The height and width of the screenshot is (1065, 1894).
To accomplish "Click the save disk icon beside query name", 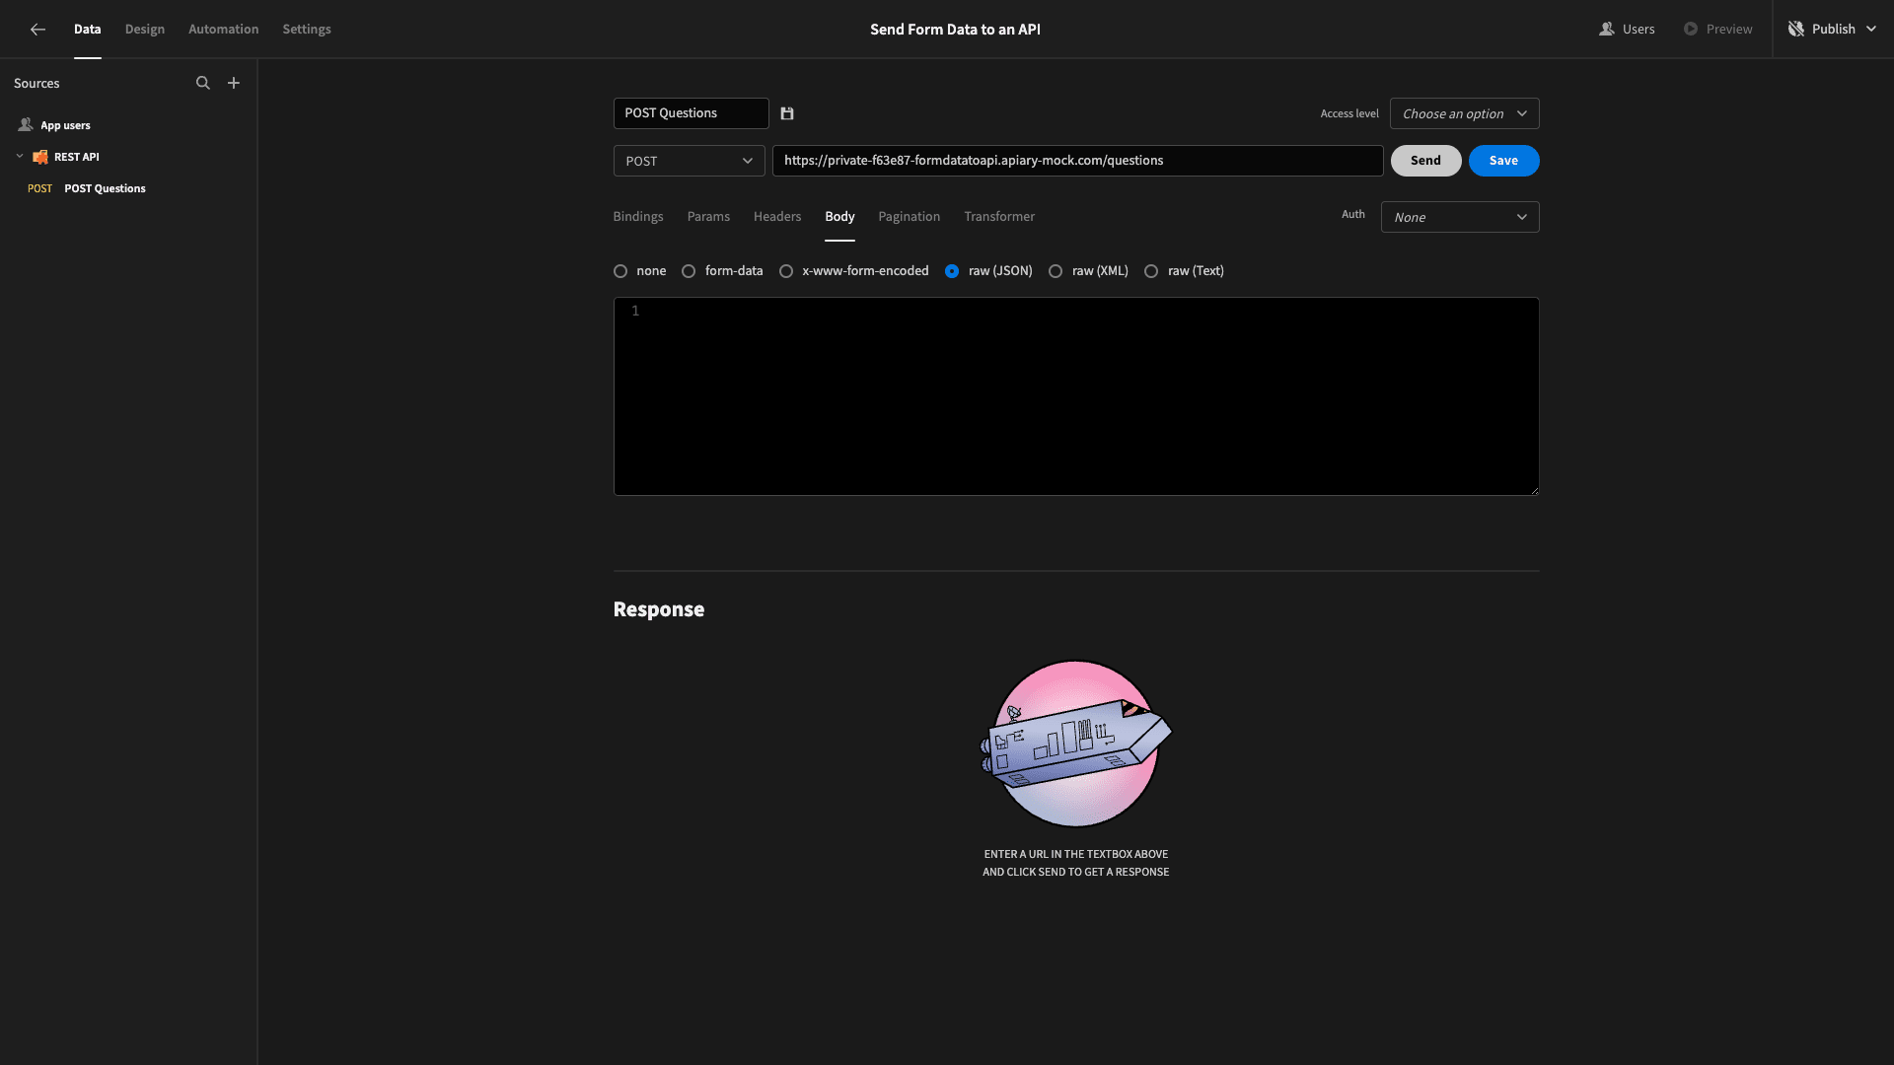I will tap(787, 113).
